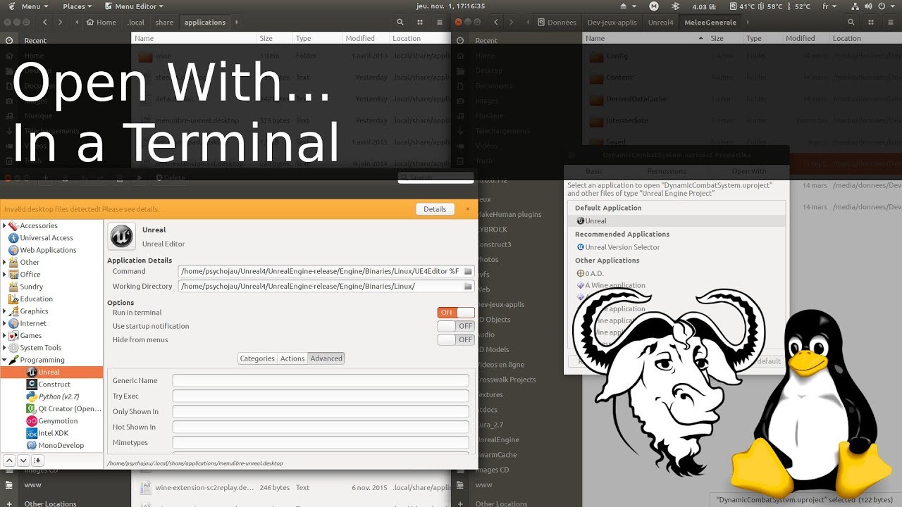Image resolution: width=902 pixels, height=507 pixels.
Task: Expand the Graphics category
Action: (4, 311)
